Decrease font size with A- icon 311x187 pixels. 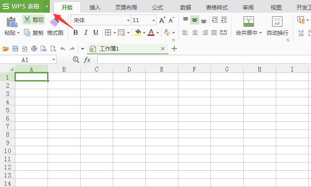tap(172, 20)
